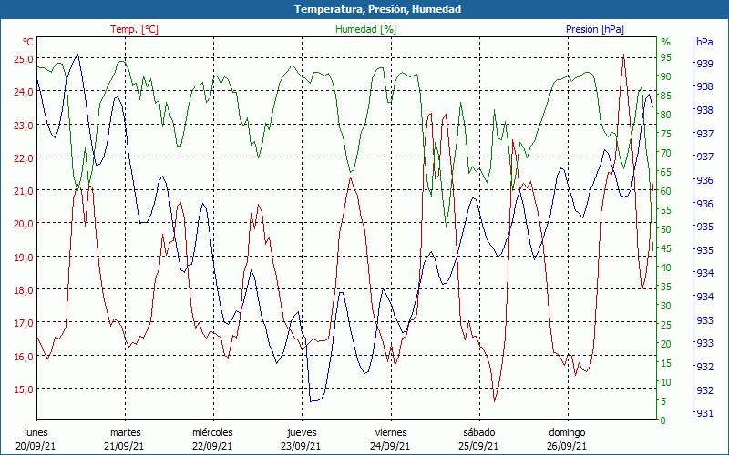Screen dimensions: 729x455
Task: Click the 10 humidity axis value
Action: click(x=666, y=382)
